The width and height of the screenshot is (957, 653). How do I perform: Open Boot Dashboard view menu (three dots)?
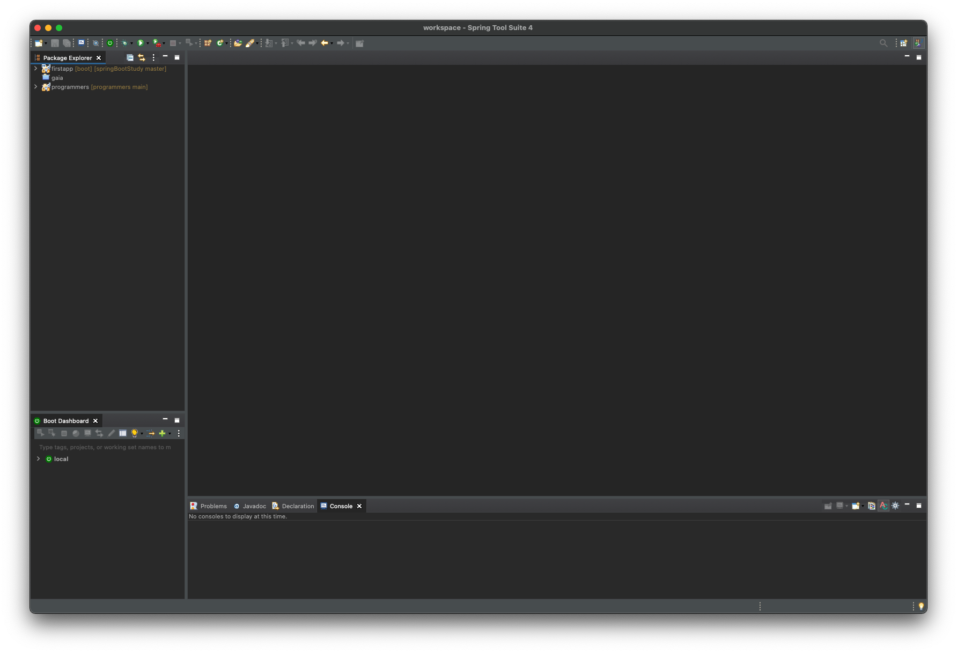(179, 433)
